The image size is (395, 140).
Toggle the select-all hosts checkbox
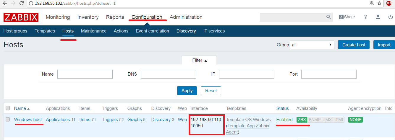click(8, 108)
